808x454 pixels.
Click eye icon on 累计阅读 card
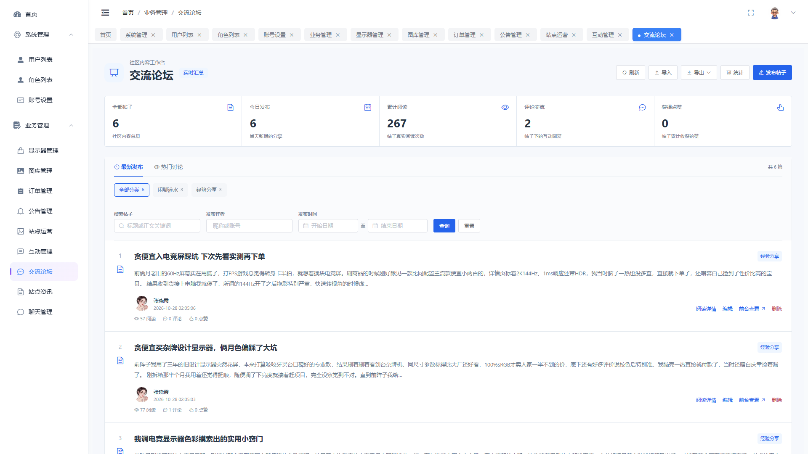coord(505,107)
